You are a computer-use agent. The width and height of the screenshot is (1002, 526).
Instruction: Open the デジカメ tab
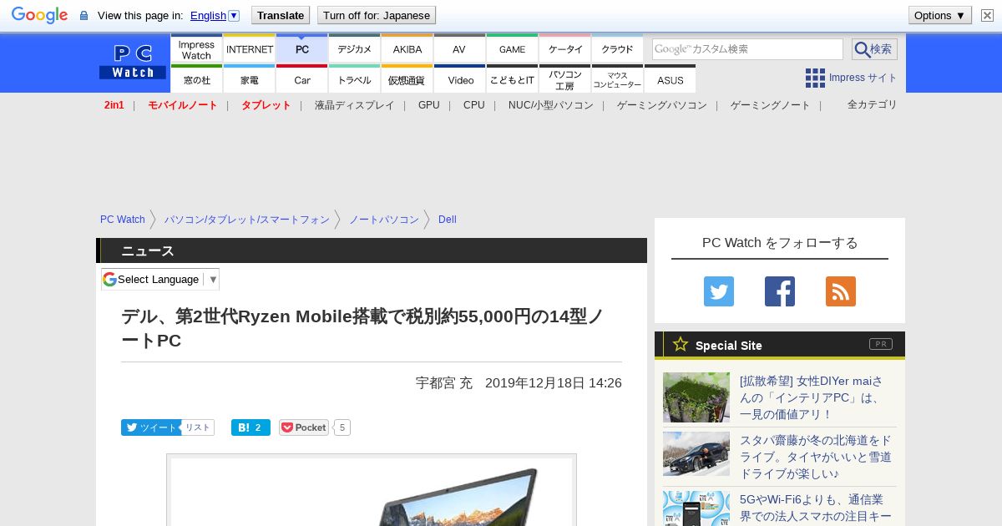355,49
